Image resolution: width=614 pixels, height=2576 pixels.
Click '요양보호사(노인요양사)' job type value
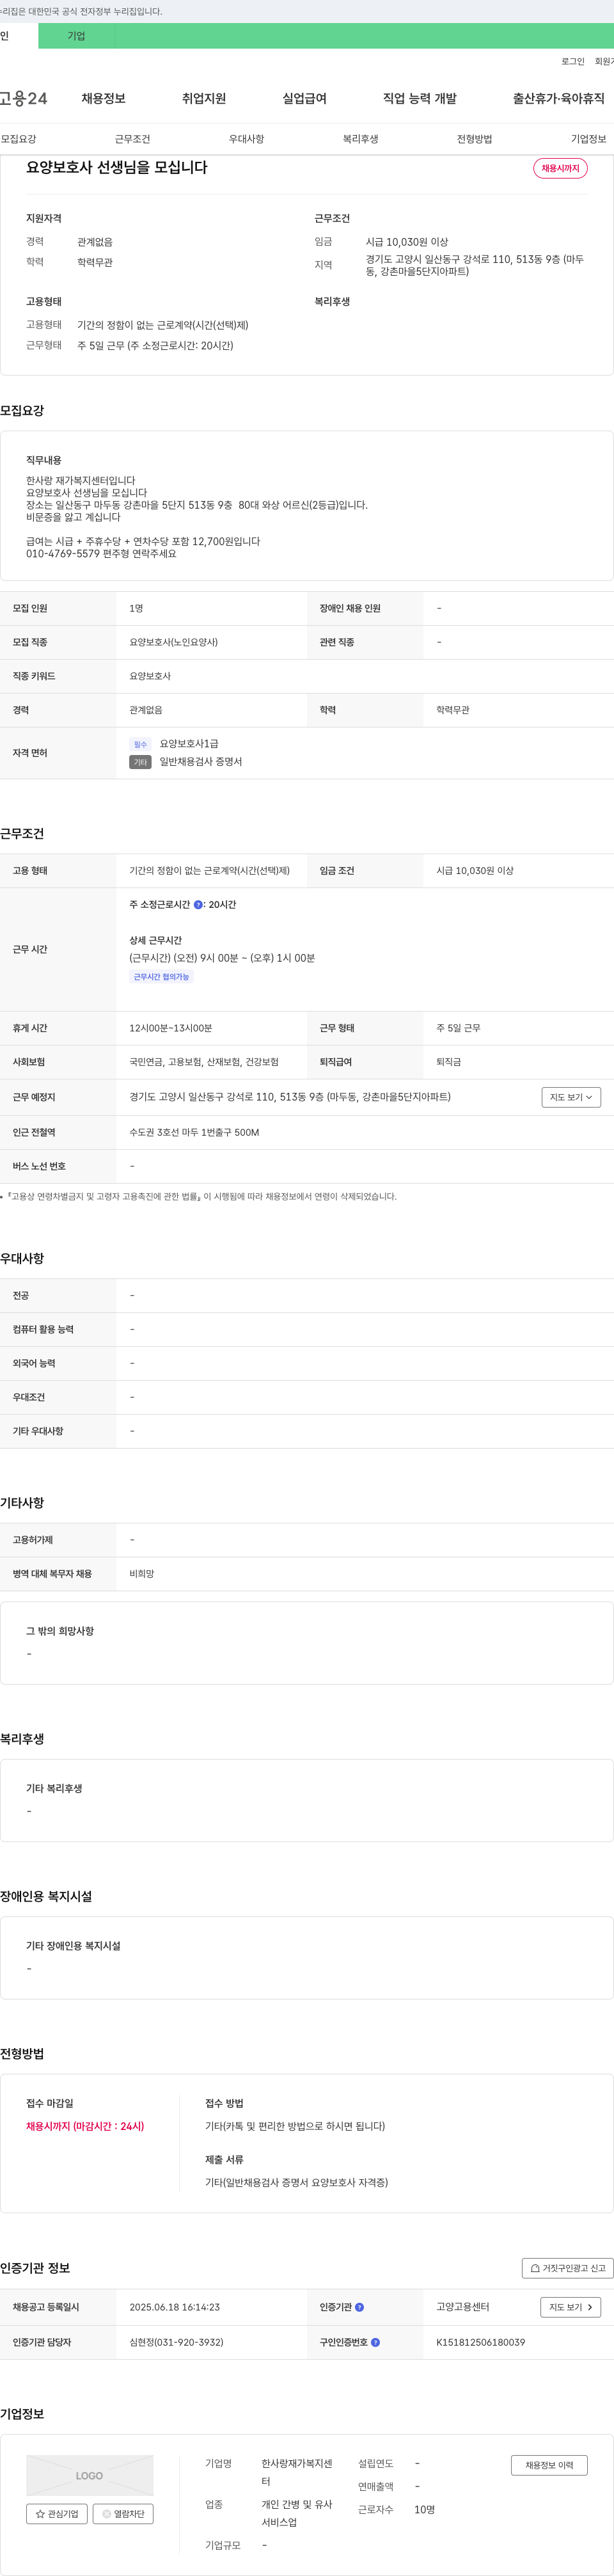[x=173, y=642]
